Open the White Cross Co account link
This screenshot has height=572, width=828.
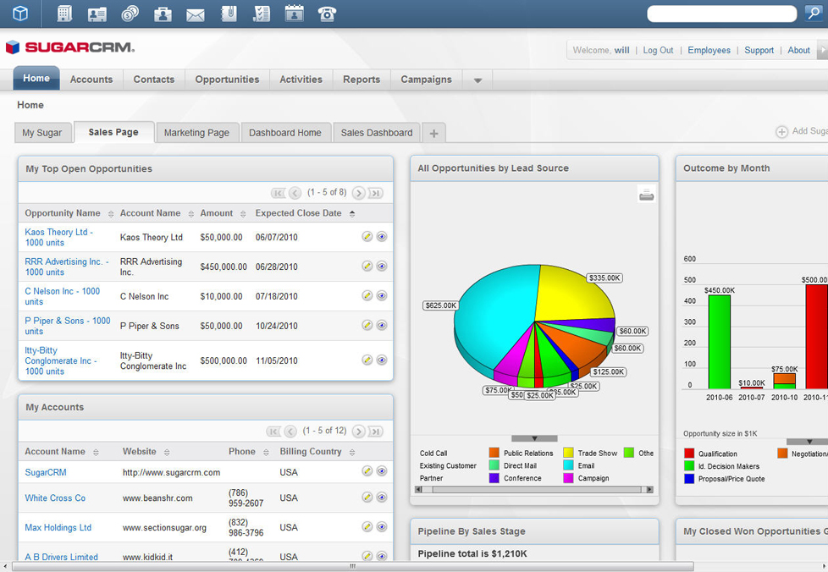(x=55, y=498)
